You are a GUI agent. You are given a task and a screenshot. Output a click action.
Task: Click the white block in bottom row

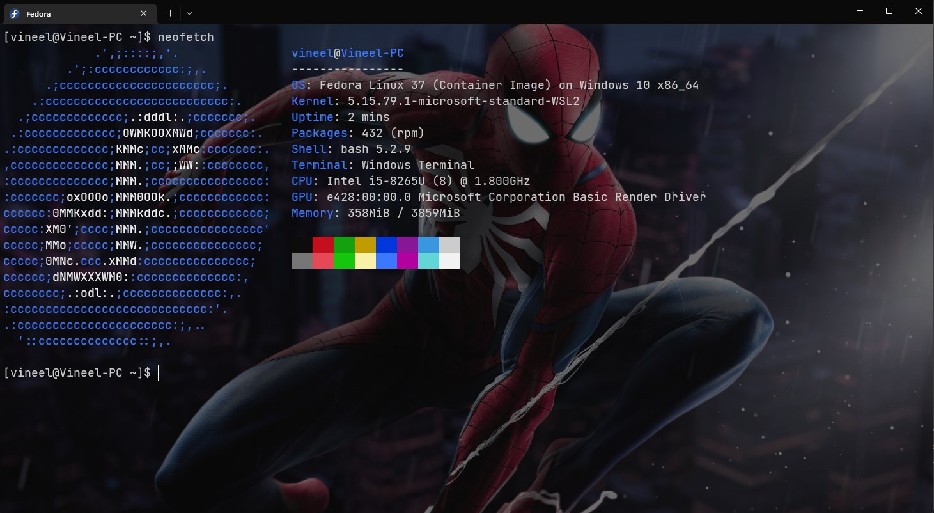[x=449, y=260]
